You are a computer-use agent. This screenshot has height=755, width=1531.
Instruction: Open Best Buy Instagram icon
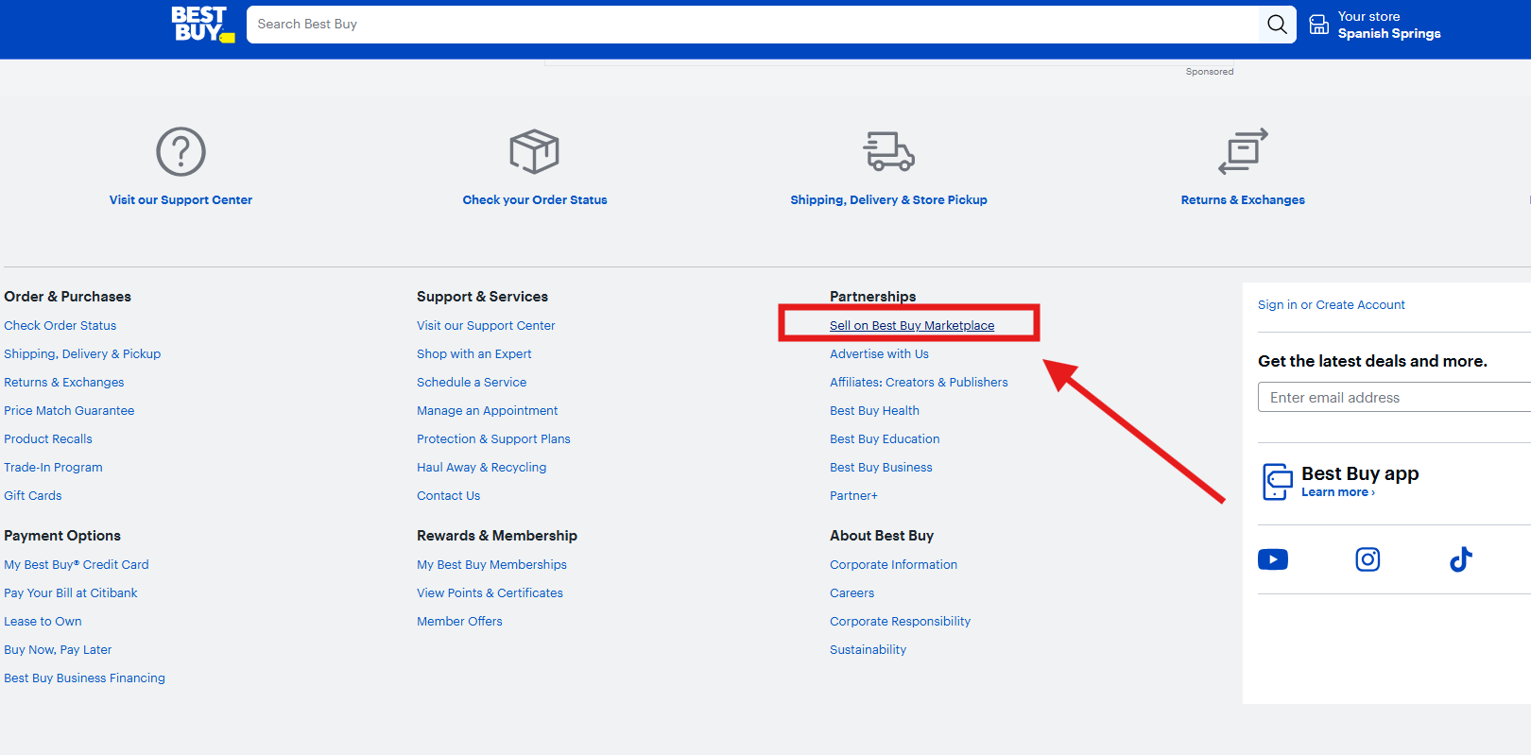click(1368, 559)
